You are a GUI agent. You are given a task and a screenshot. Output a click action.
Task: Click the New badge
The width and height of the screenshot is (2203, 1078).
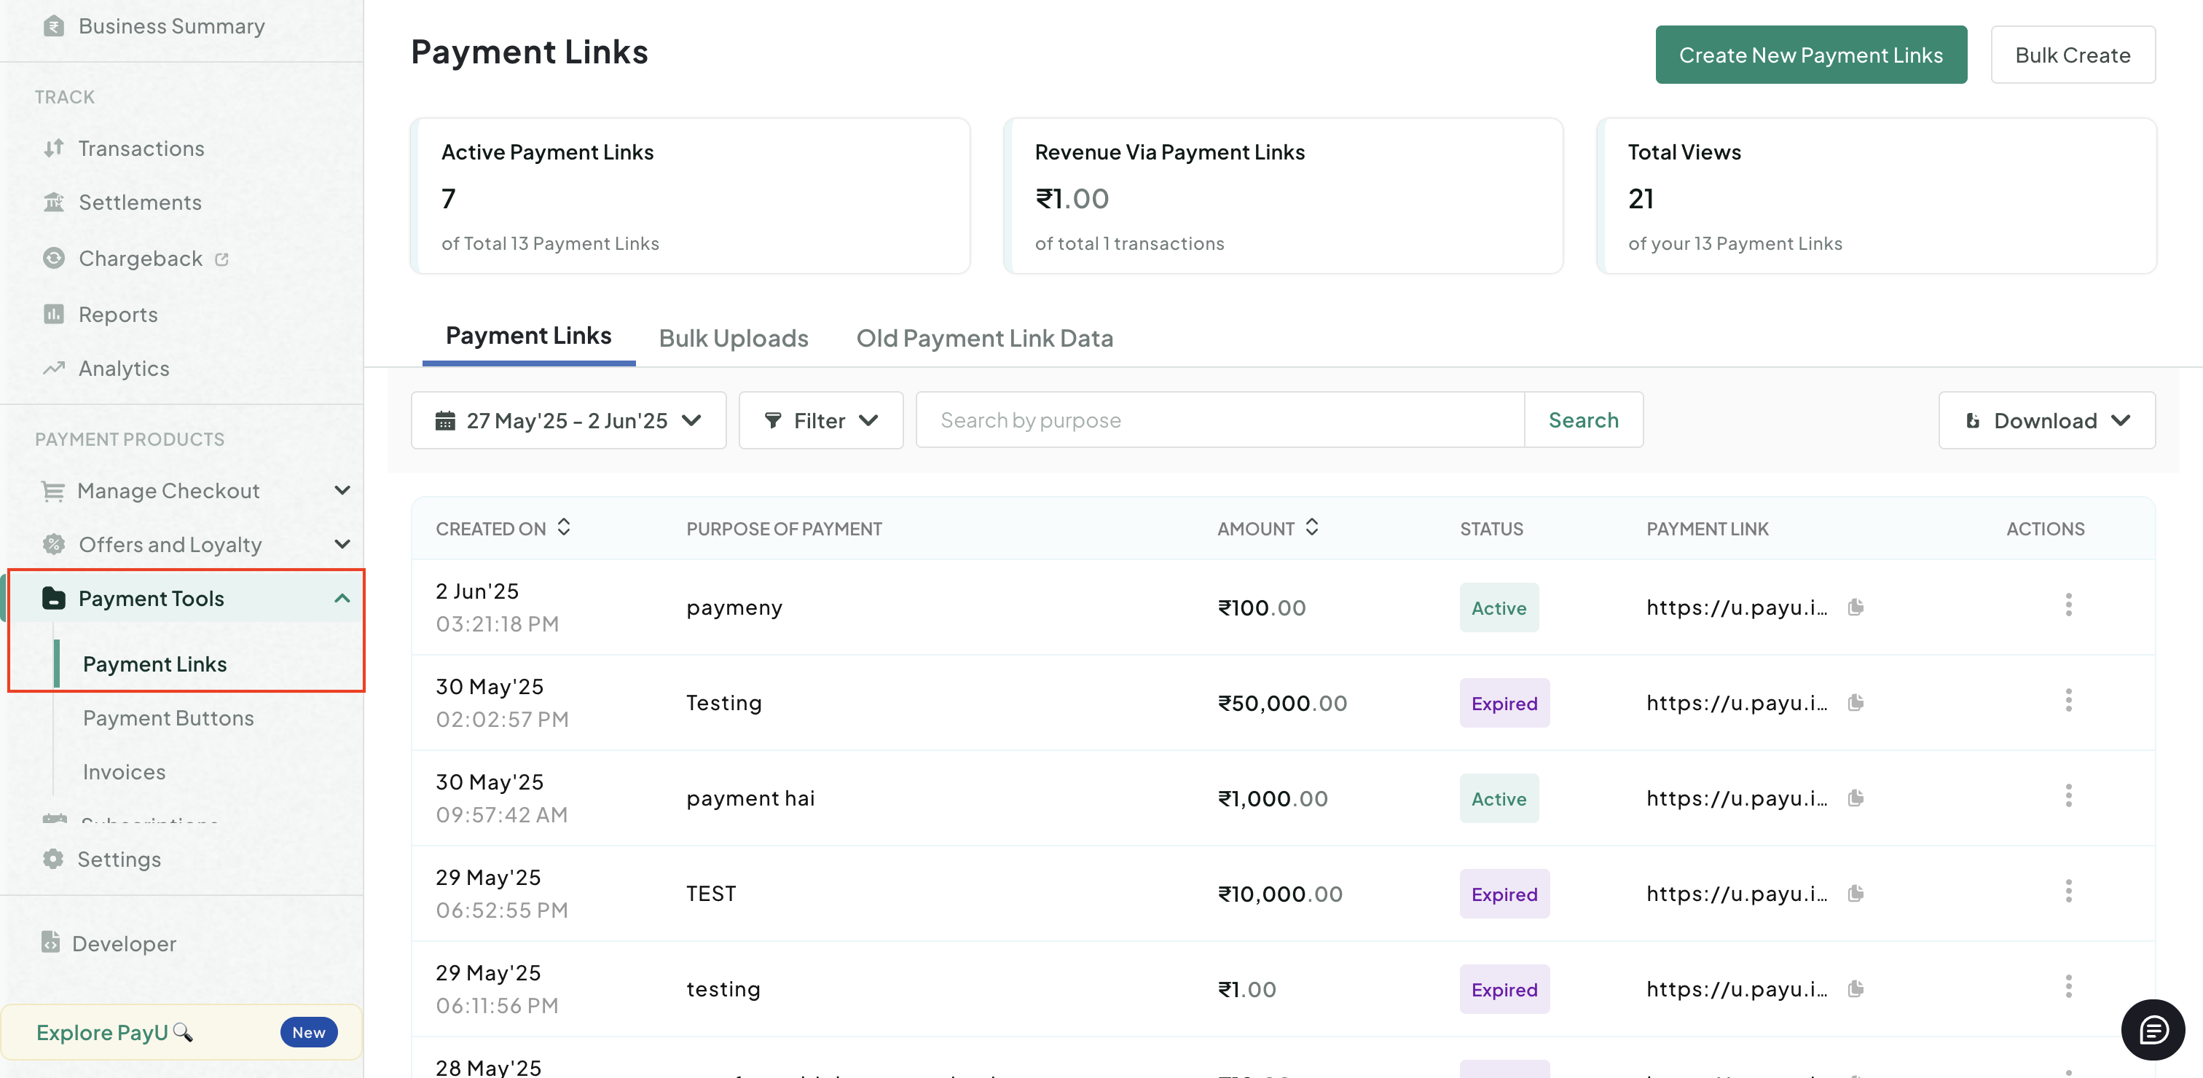[x=309, y=1033]
